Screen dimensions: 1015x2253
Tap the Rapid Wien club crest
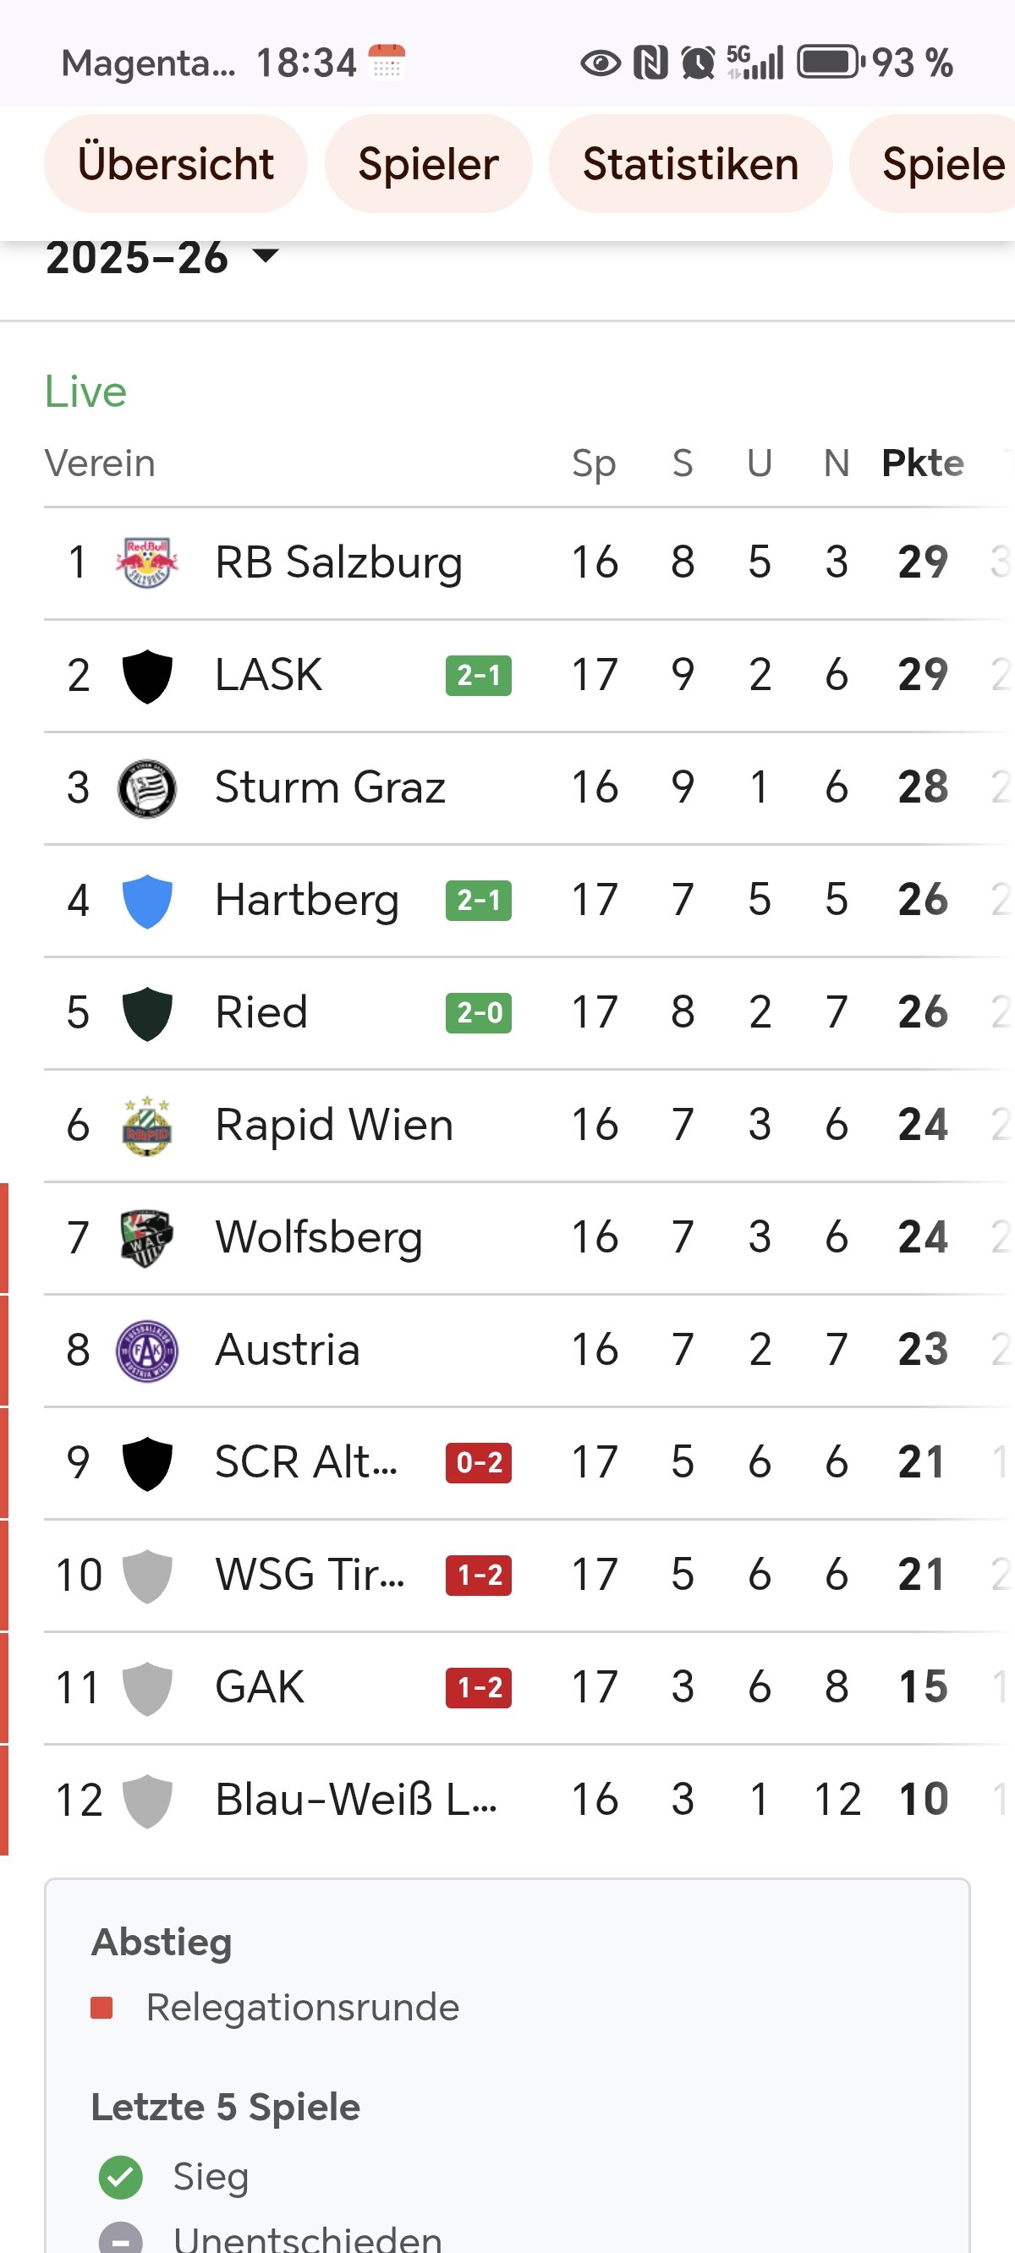147,1126
